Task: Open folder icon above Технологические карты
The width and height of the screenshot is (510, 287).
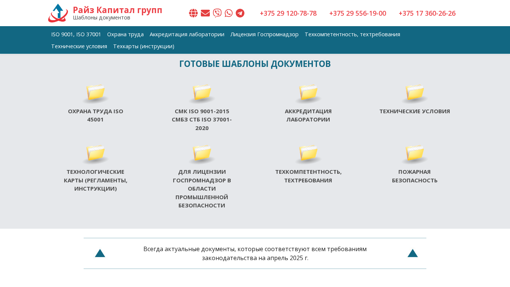Action: 96,154
